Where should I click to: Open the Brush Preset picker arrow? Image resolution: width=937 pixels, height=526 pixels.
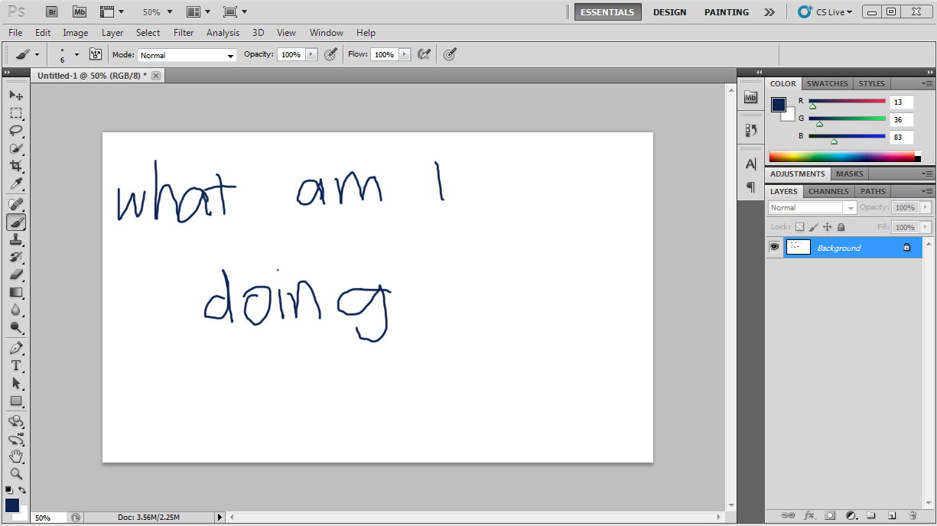76,54
